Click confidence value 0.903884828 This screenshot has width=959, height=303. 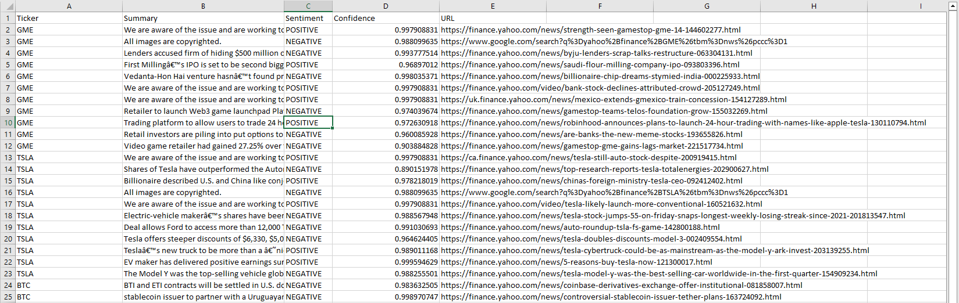pyautogui.click(x=386, y=146)
